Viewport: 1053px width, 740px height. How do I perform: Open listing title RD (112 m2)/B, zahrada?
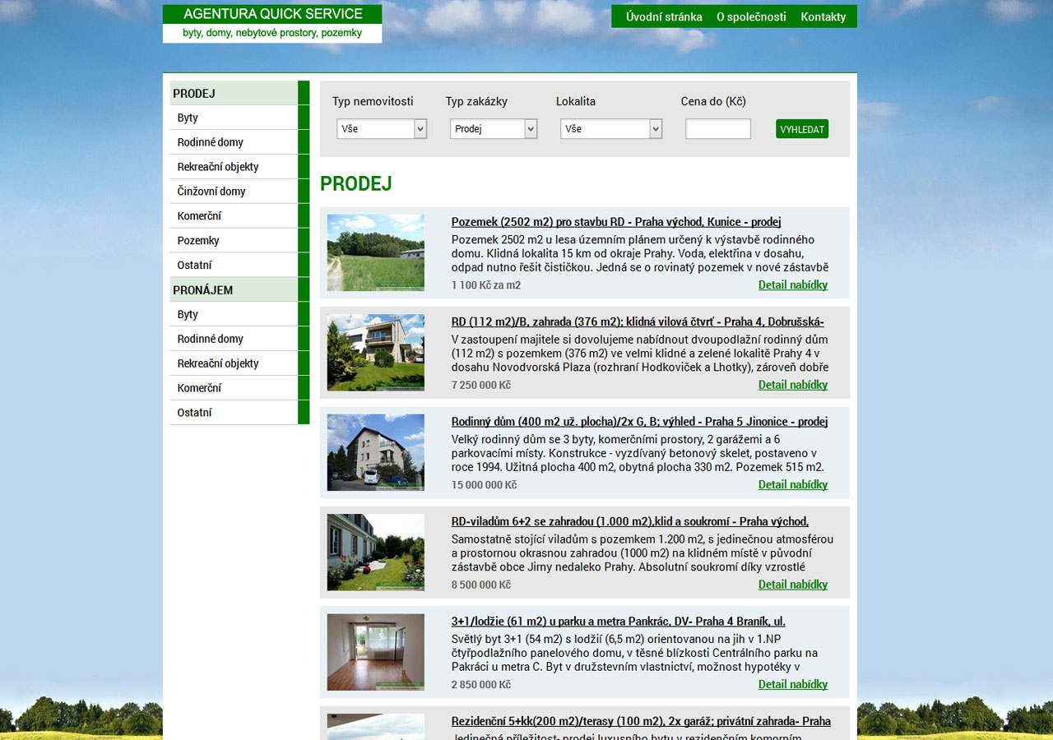click(638, 321)
